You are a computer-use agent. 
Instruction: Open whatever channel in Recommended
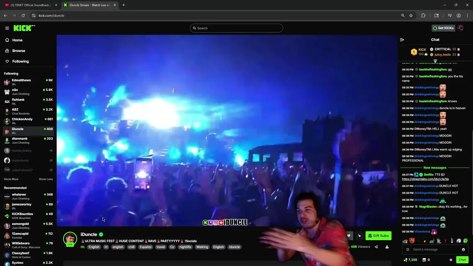(x=28, y=196)
